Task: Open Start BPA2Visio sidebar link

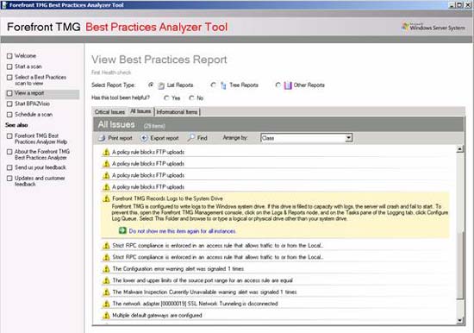Action: [x=32, y=104]
